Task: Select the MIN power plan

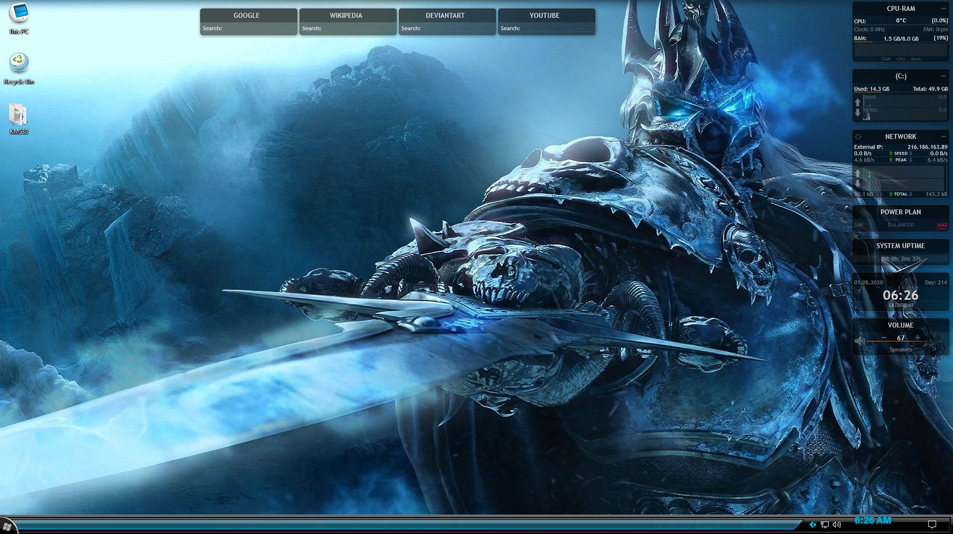Action: pos(859,225)
